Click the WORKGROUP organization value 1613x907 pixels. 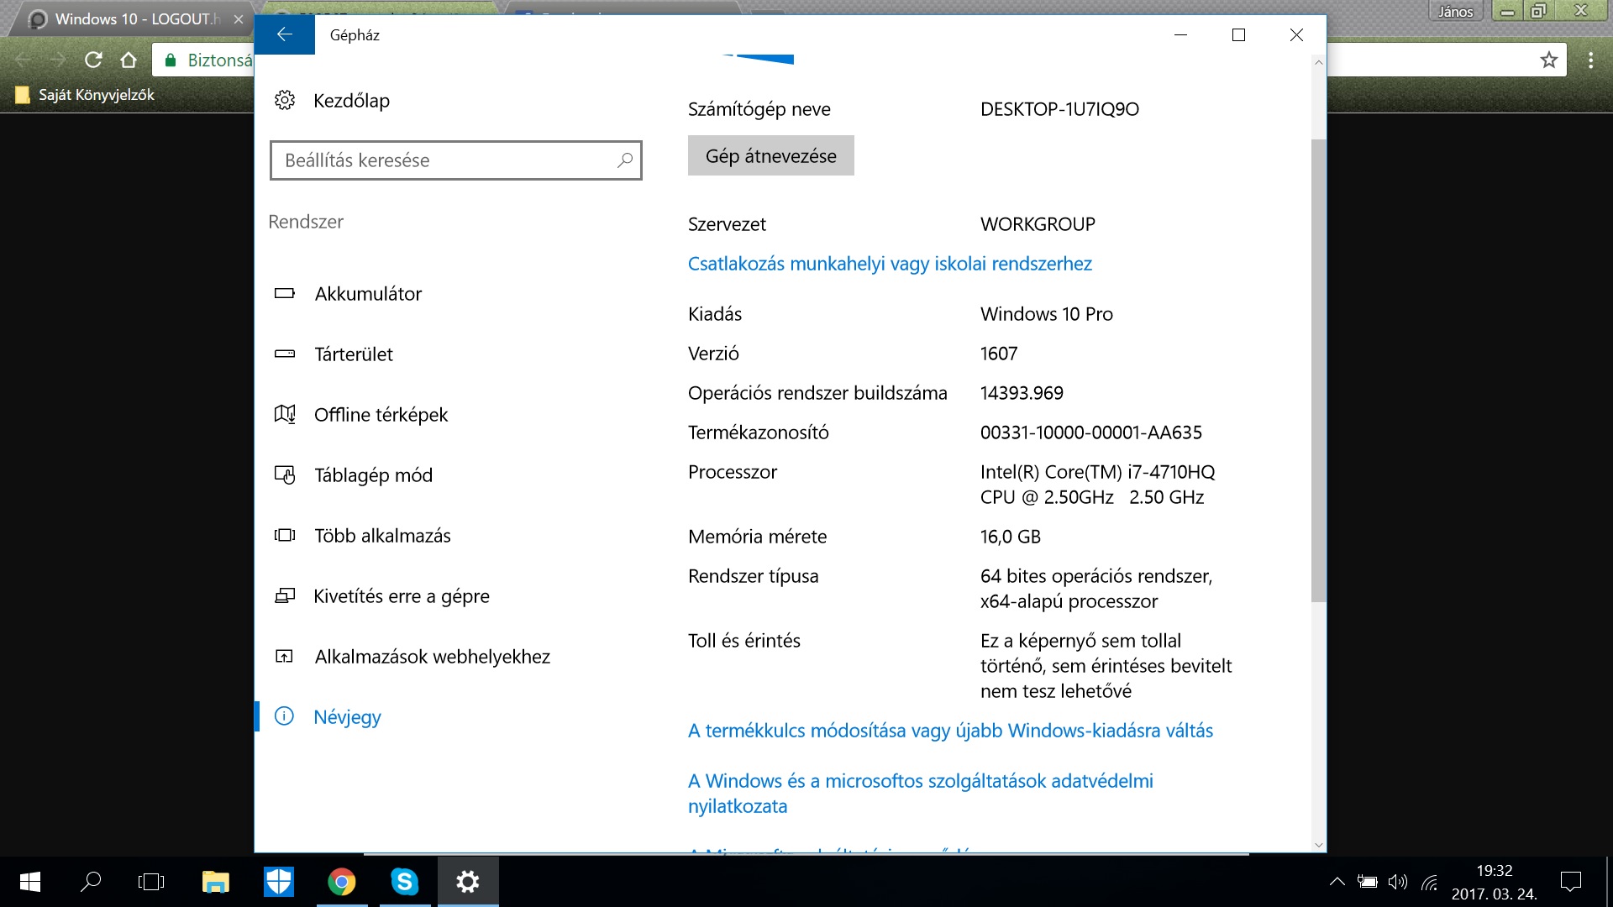coord(1038,224)
